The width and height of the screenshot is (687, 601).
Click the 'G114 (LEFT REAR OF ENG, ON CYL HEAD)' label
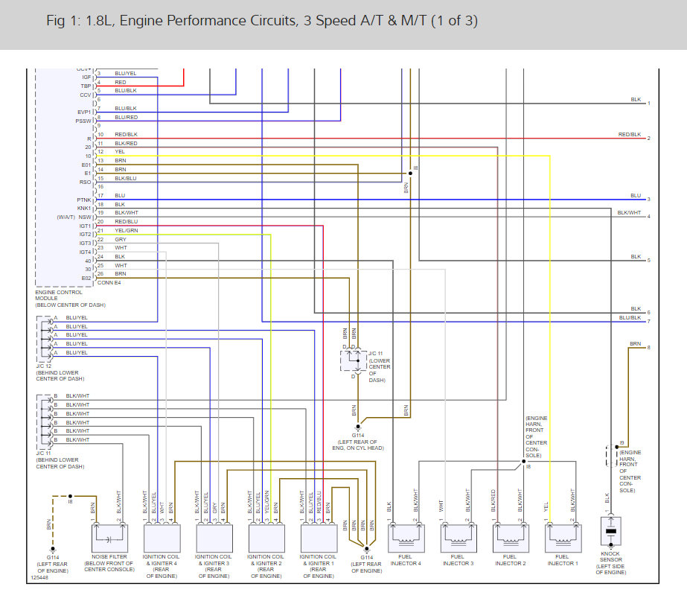[358, 442]
